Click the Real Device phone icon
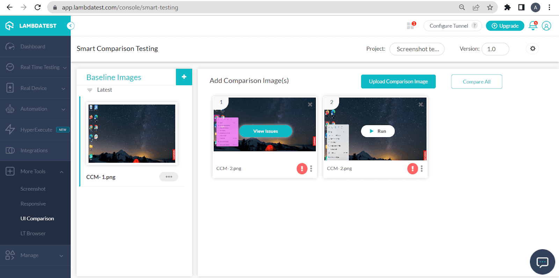559x278 pixels. [10, 88]
